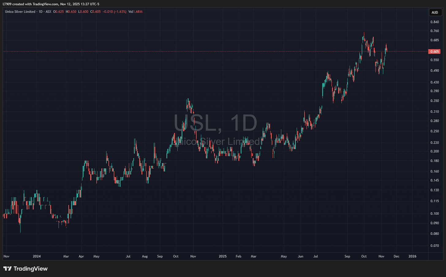Click the ASX exchange label
This screenshot has height=277, width=446.
(48, 12)
